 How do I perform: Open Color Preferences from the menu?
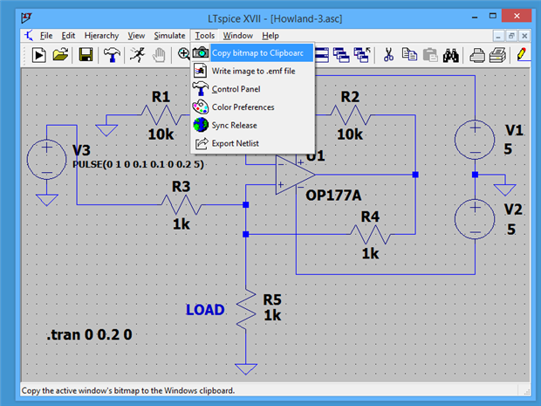pyautogui.click(x=243, y=107)
